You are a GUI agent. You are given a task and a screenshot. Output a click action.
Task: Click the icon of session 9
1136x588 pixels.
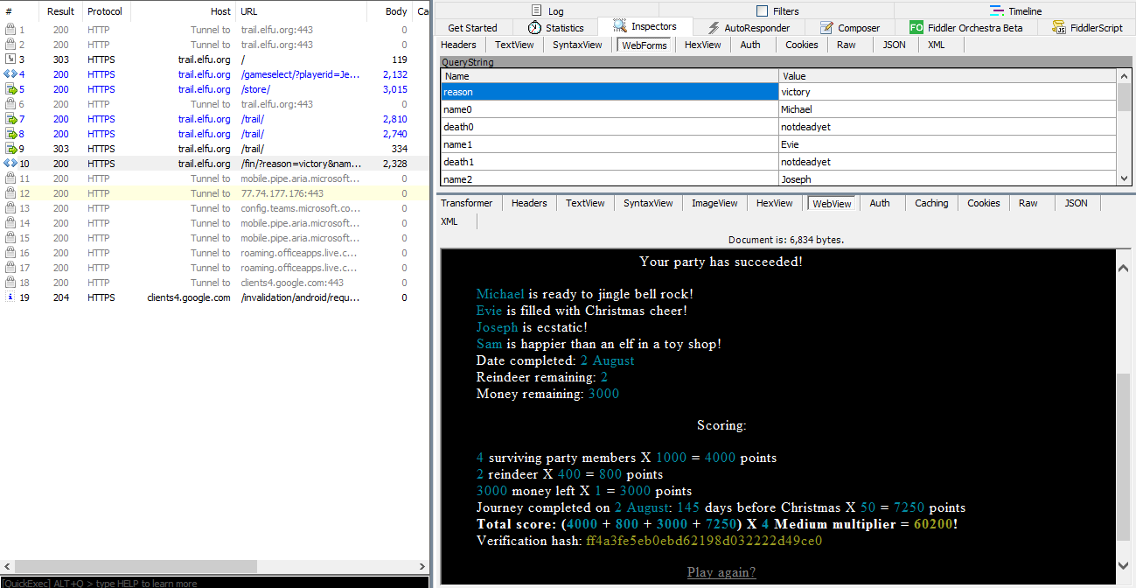click(11, 149)
